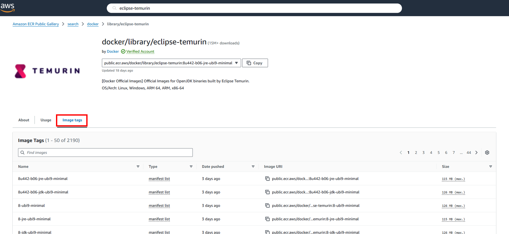
Task: Sort by the Name column arrow
Action: (x=138, y=166)
